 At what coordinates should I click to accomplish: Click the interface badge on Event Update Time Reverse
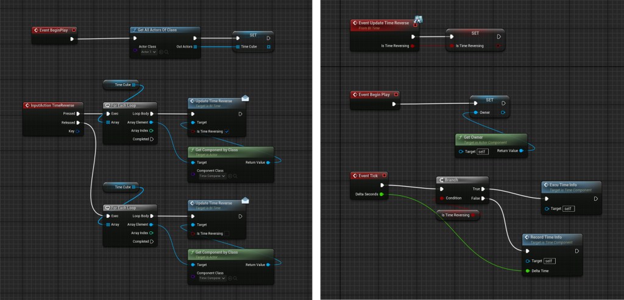click(419, 19)
